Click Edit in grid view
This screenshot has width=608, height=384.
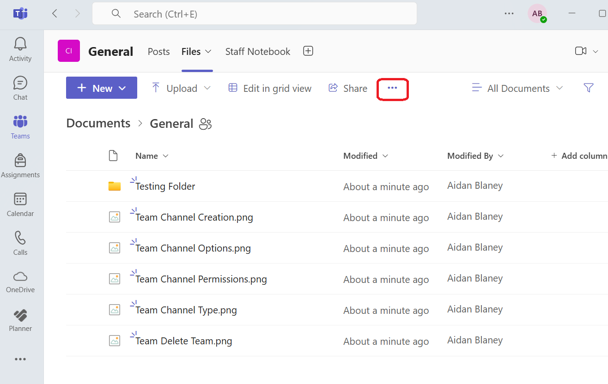[270, 88]
